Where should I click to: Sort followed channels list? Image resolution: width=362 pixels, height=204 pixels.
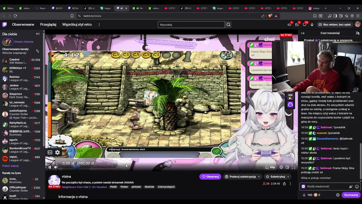click(37, 51)
